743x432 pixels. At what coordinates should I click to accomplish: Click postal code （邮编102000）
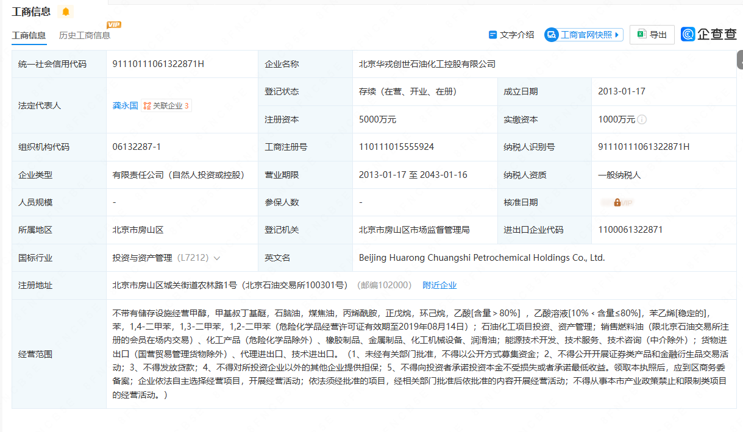[x=383, y=285]
